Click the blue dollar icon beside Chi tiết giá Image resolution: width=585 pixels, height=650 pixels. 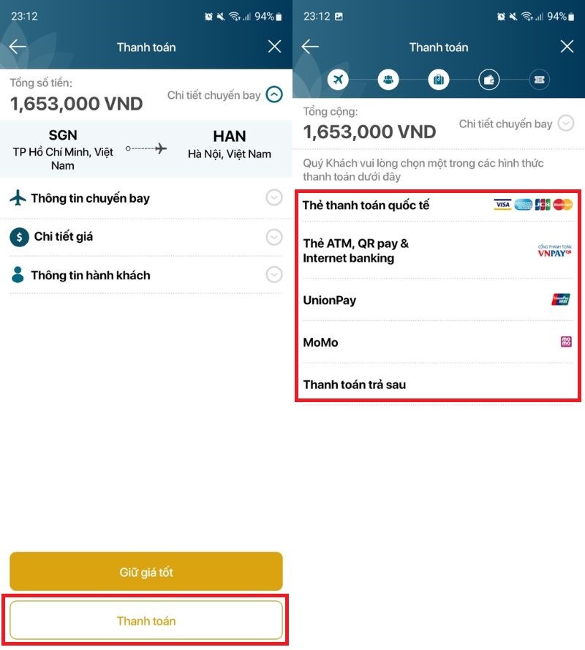pos(19,237)
